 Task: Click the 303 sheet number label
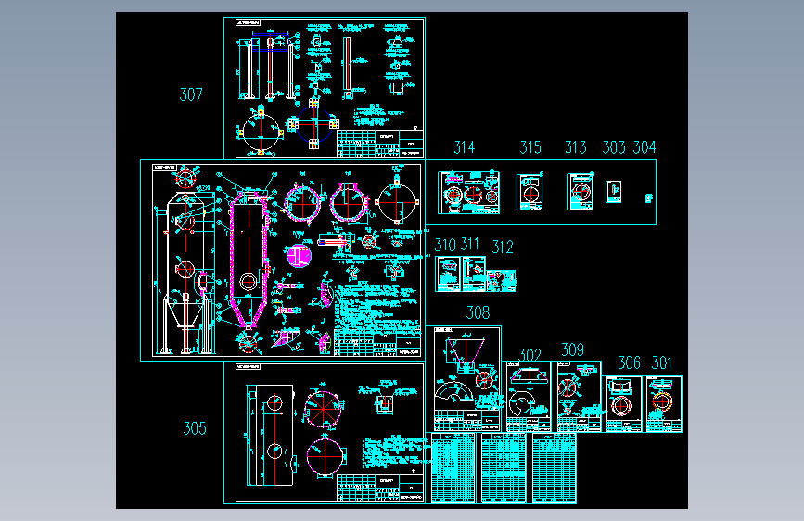614,147
